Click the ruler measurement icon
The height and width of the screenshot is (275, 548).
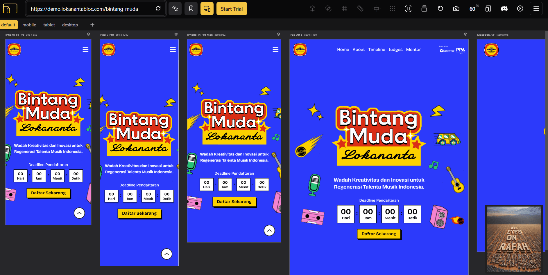click(361, 9)
